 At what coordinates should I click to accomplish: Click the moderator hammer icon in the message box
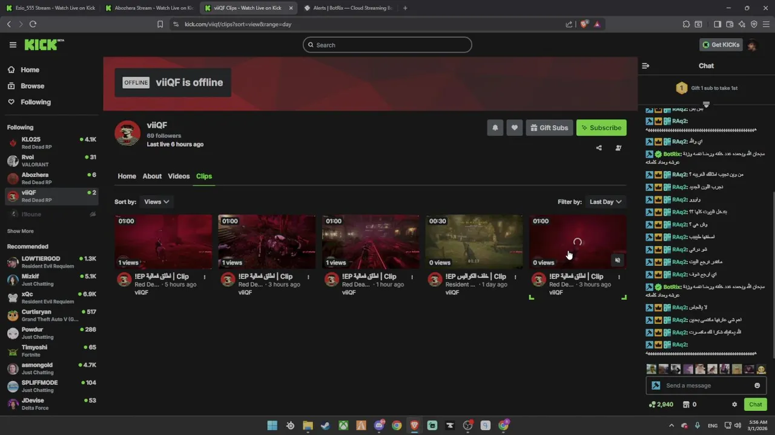[656, 385]
